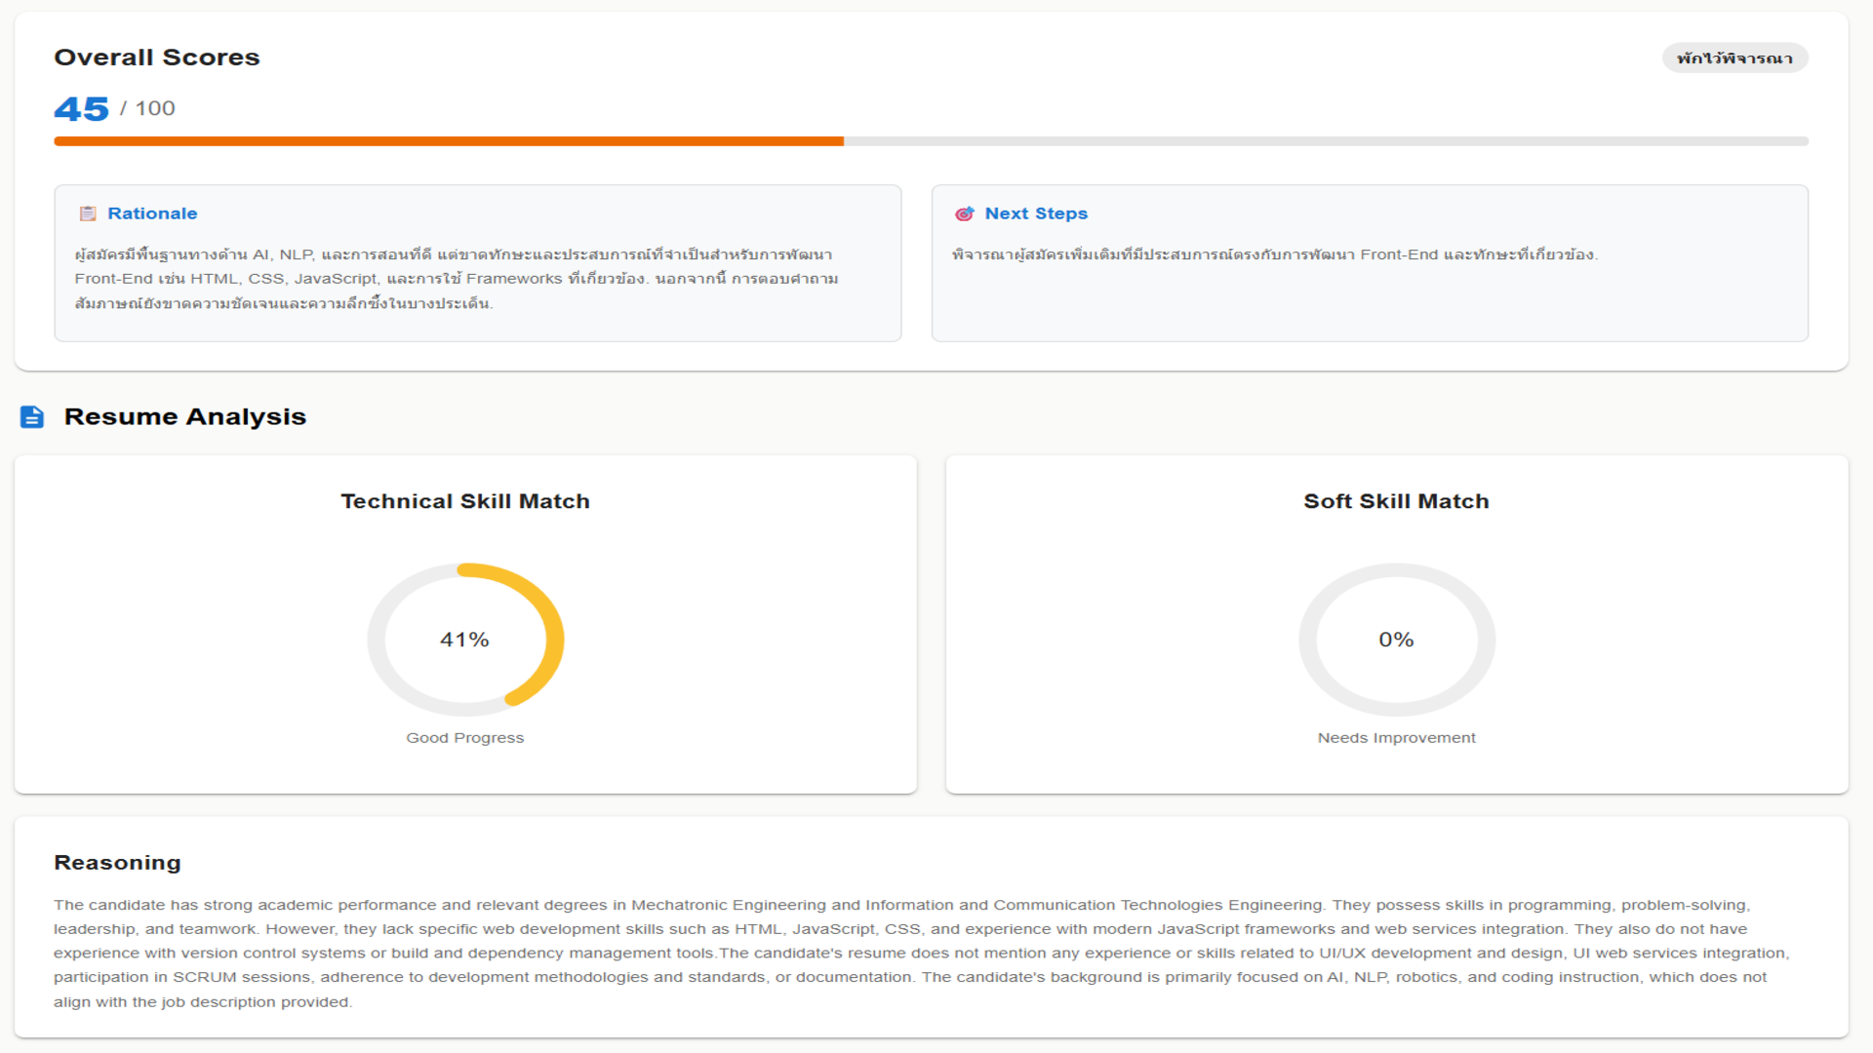This screenshot has width=1873, height=1053.
Task: Click the Technical Skill Match title
Action: point(465,501)
